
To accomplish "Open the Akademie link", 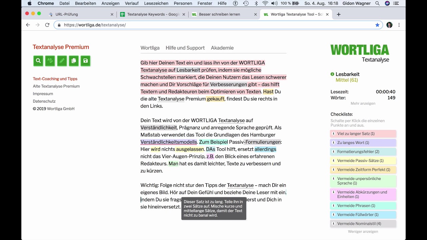I will pos(222,48).
